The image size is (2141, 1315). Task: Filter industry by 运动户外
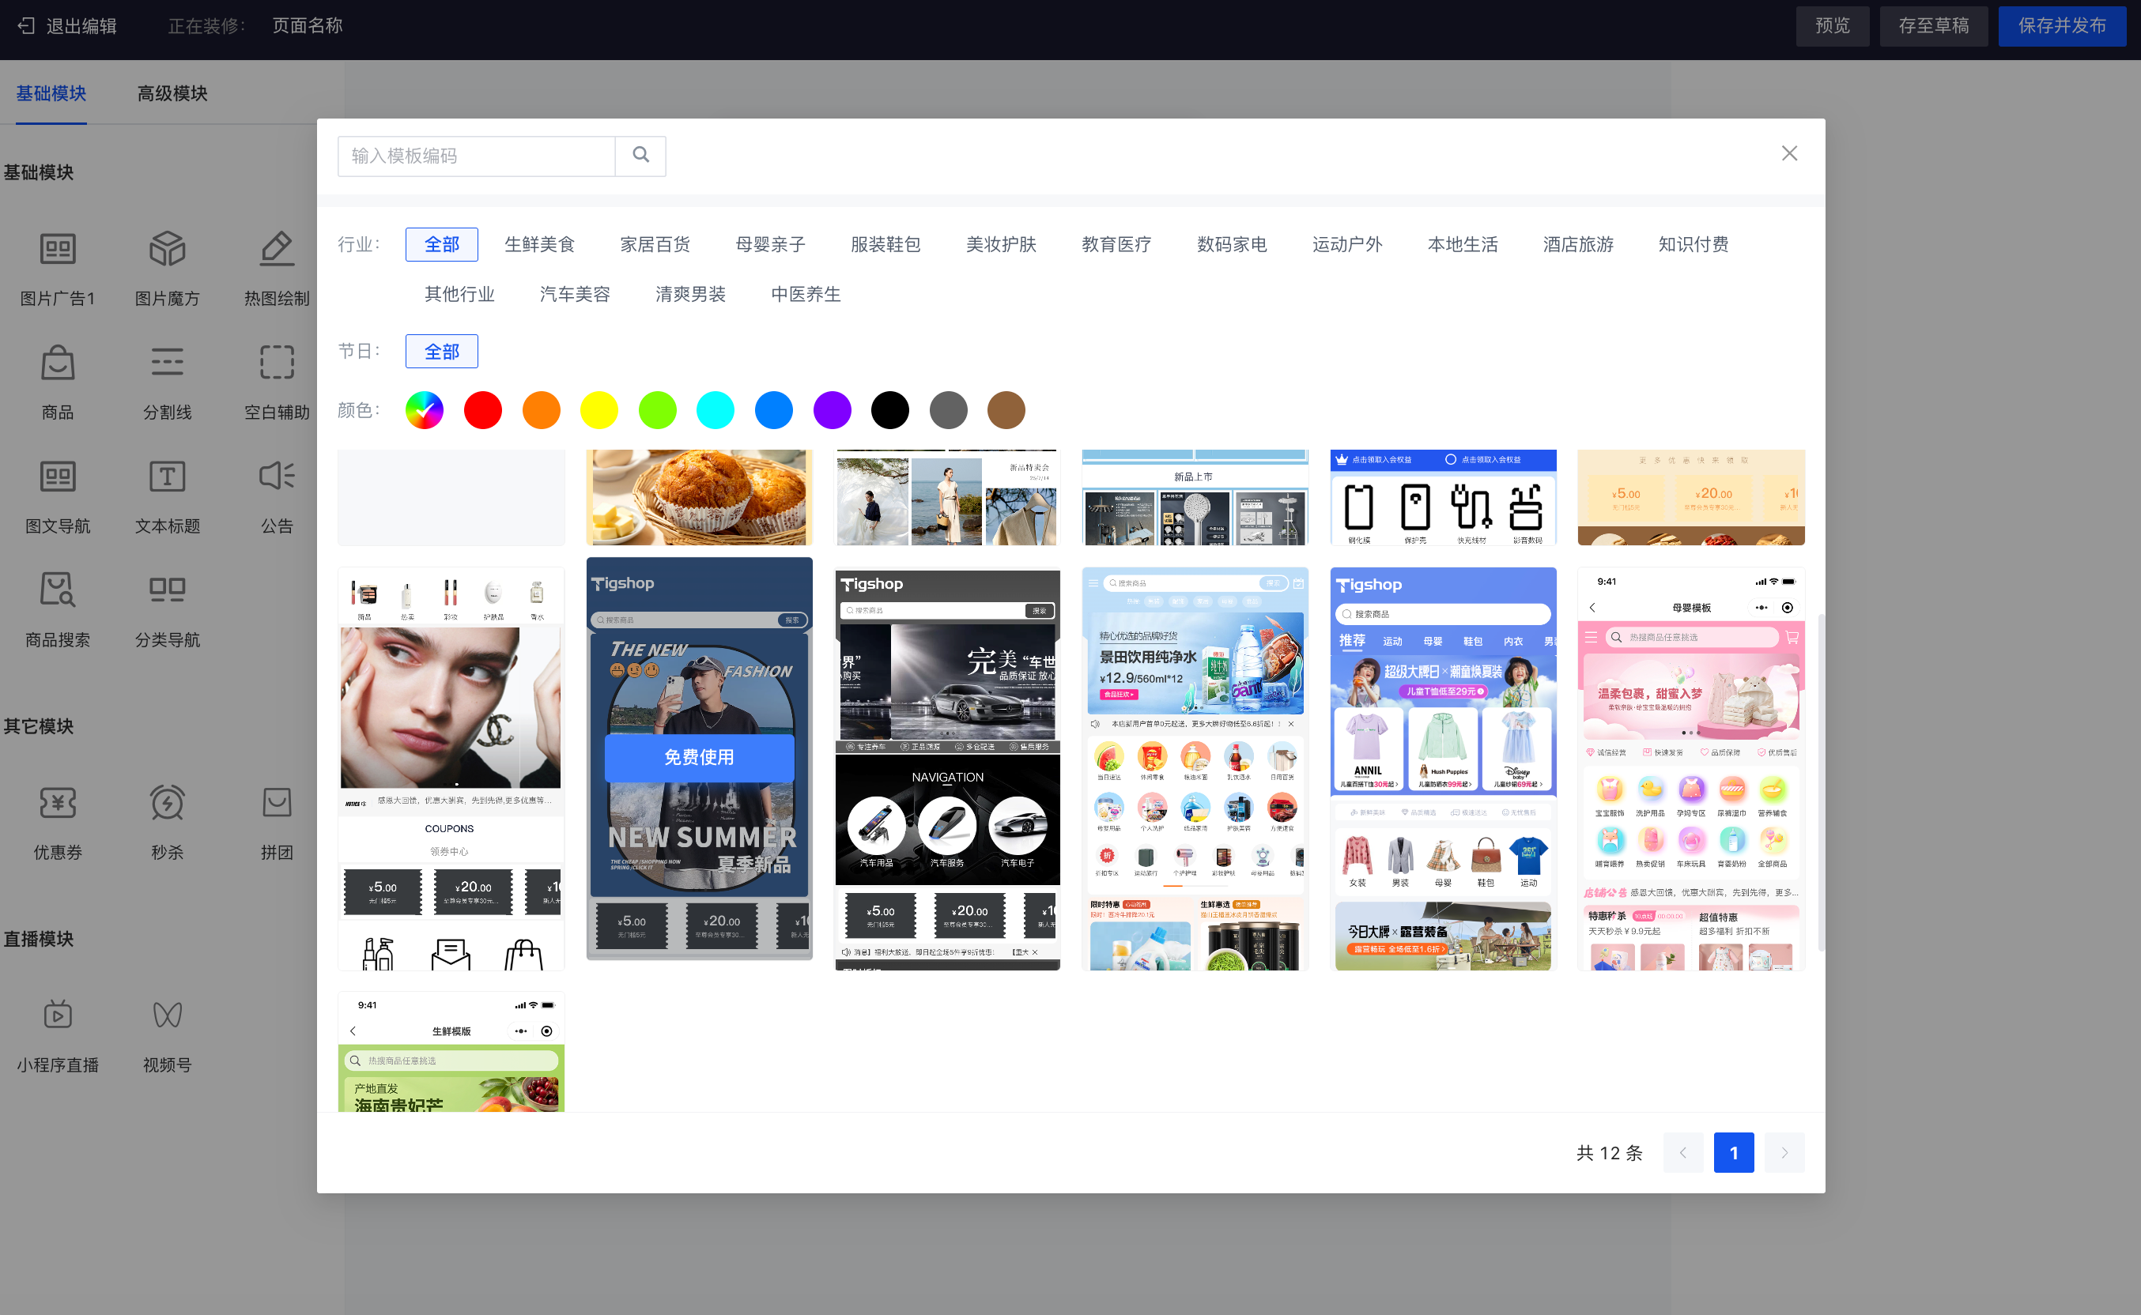point(1347,245)
